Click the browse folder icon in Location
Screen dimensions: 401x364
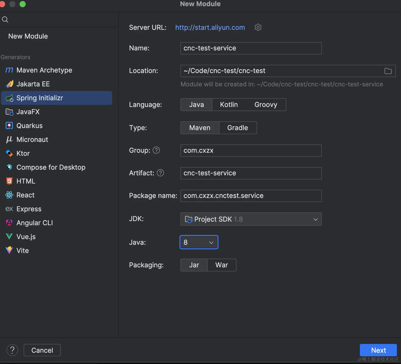388,71
